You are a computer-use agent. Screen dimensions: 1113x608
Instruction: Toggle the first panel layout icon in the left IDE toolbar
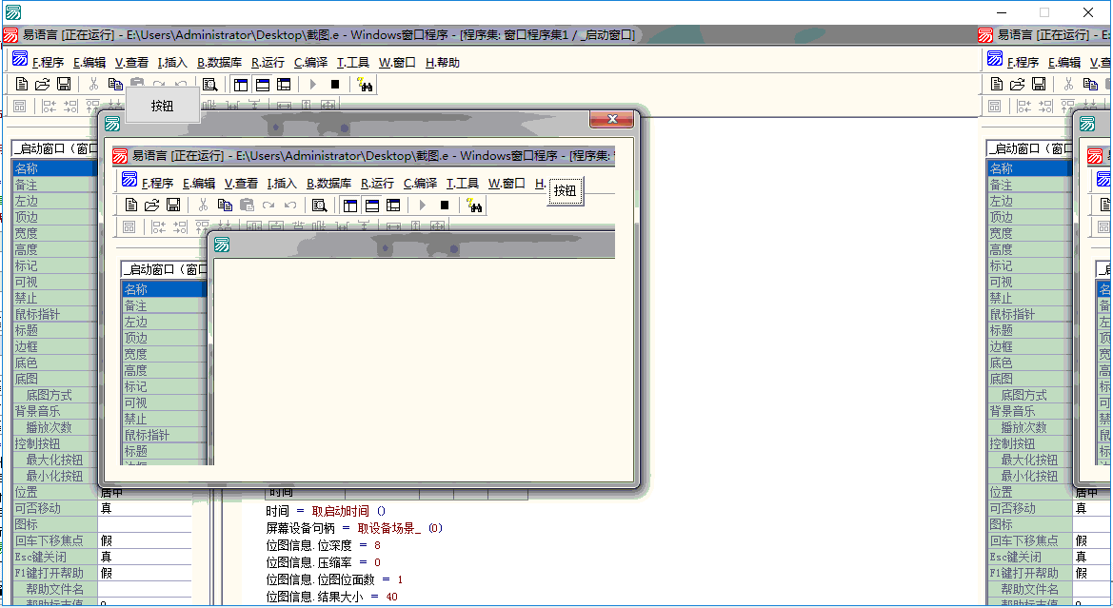(x=241, y=85)
